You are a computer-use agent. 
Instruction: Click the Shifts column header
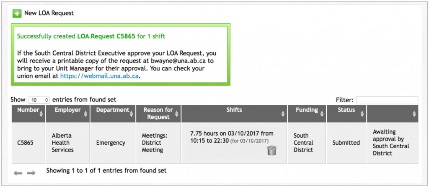point(234,114)
